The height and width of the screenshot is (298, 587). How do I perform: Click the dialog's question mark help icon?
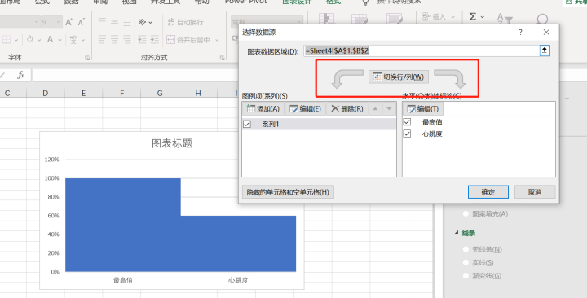pos(520,33)
